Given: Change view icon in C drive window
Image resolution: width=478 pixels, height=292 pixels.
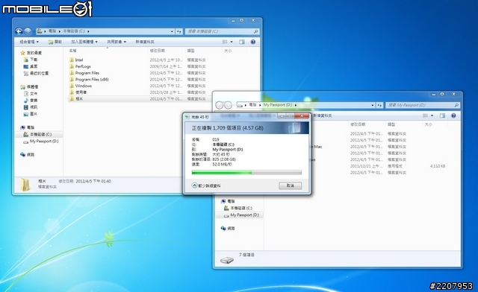Looking at the screenshot, I should (225, 42).
